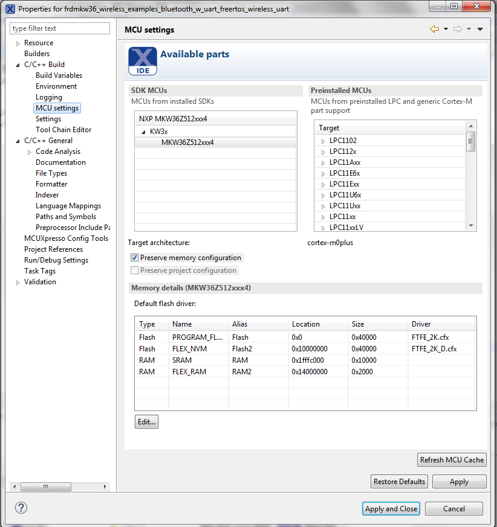Screen dimensions: 497x527
Task: Expand the LPC112x target entry
Action: [322, 151]
